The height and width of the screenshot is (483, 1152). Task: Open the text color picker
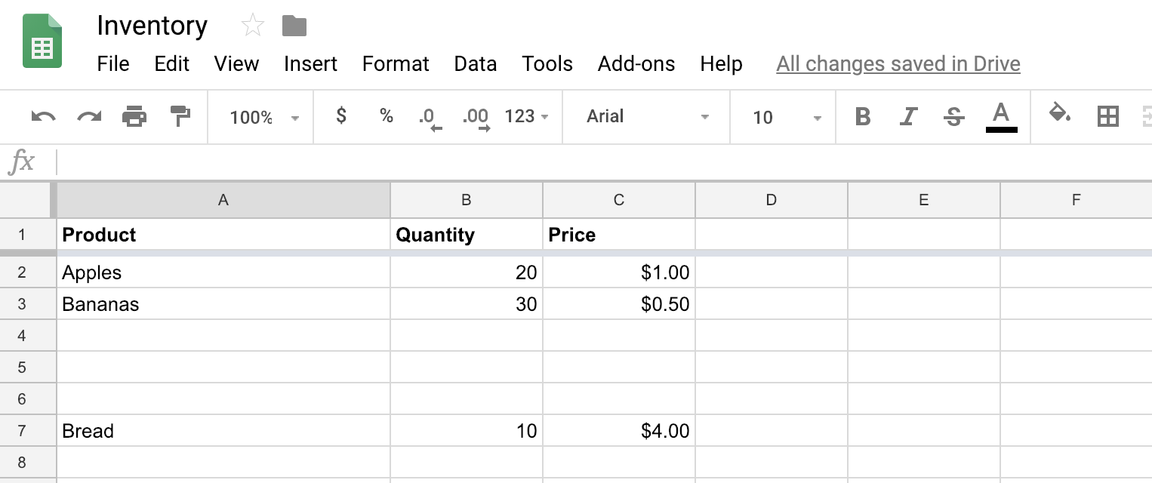click(1001, 117)
